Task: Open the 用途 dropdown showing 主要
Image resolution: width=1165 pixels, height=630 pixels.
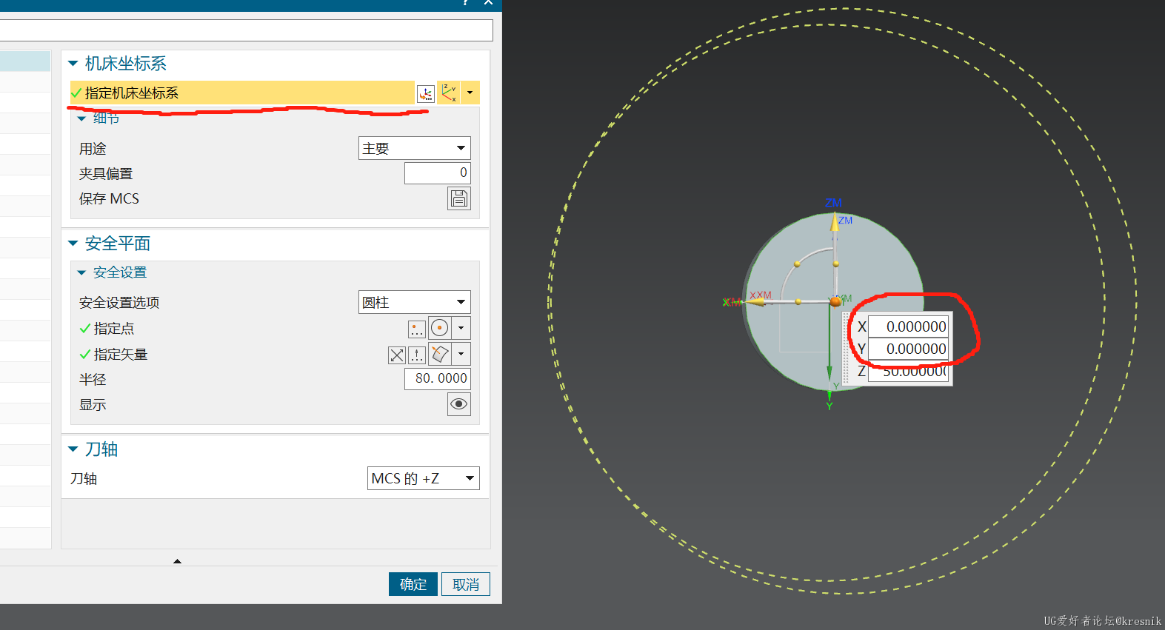Action: coord(415,148)
